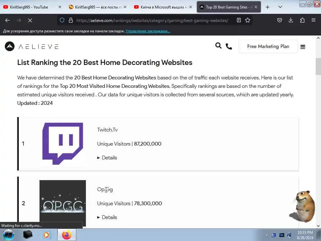Click the phone call icon
Viewport: 321px width, 241px height.
coord(229,46)
